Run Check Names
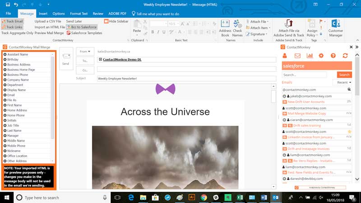Image resolution: width=361 pixels, height=203 pixels. click(237, 28)
